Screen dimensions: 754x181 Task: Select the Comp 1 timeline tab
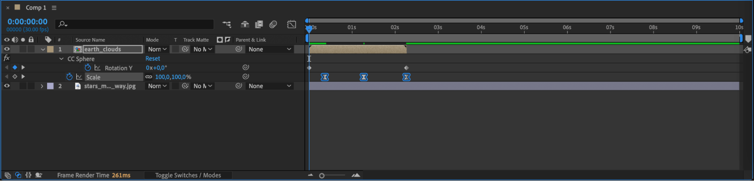click(36, 8)
